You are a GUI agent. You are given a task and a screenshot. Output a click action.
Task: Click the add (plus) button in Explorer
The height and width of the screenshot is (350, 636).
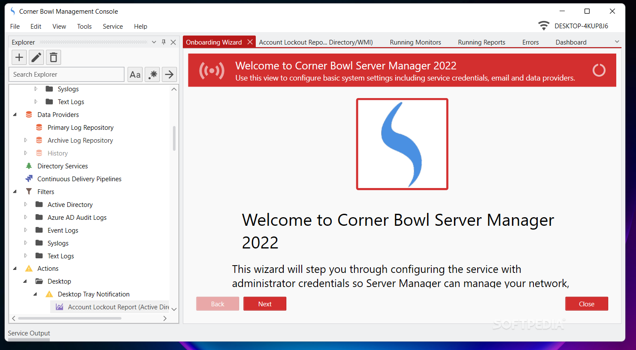pos(19,57)
